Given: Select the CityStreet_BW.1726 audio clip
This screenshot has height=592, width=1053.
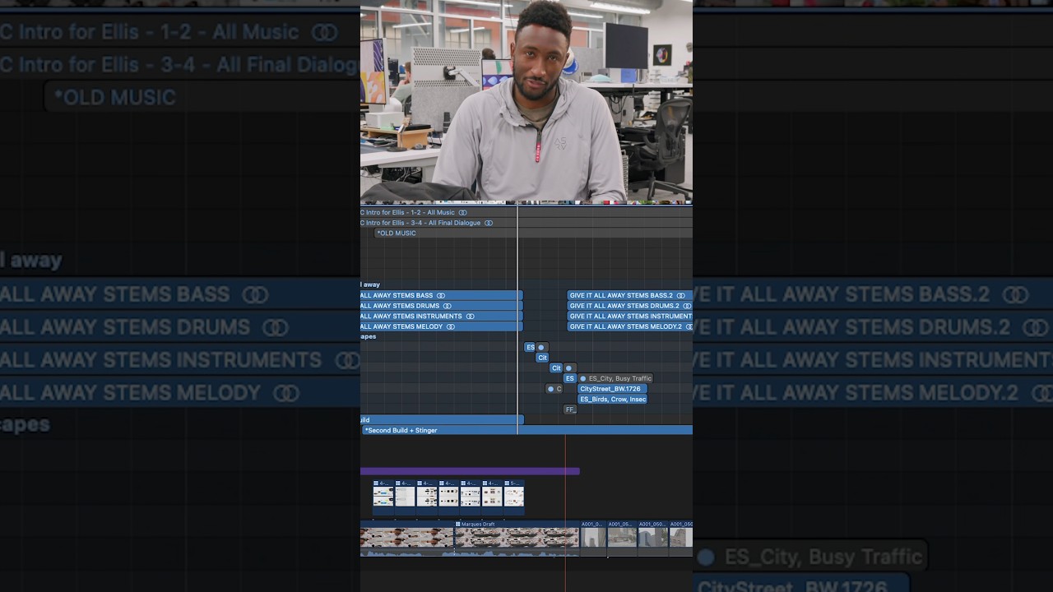Looking at the screenshot, I should point(612,389).
